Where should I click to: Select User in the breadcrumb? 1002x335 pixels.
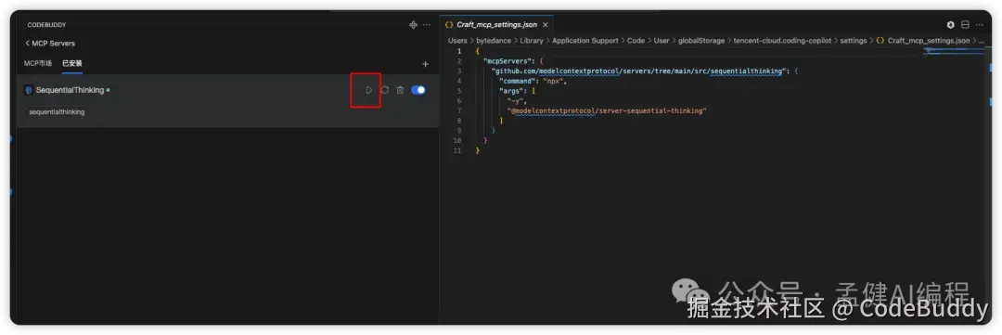(662, 40)
